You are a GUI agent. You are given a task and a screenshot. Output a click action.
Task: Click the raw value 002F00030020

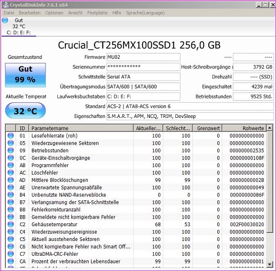coord(247,225)
